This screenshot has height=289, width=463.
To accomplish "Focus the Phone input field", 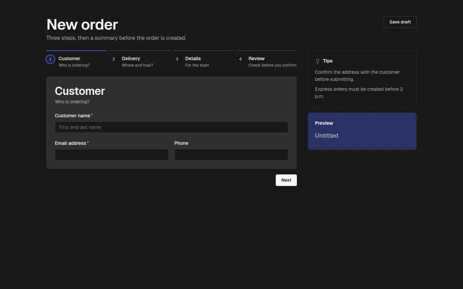I will click(231, 155).
